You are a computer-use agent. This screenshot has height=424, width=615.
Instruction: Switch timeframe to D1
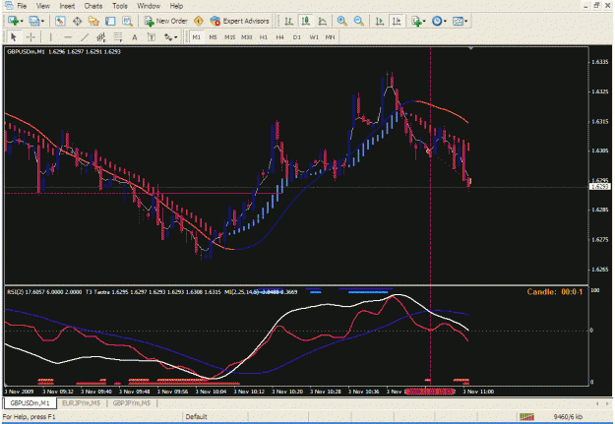coord(297,37)
